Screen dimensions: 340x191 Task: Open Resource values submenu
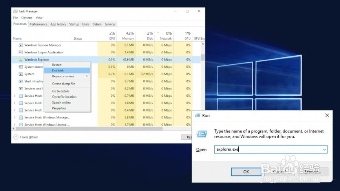click(67, 76)
